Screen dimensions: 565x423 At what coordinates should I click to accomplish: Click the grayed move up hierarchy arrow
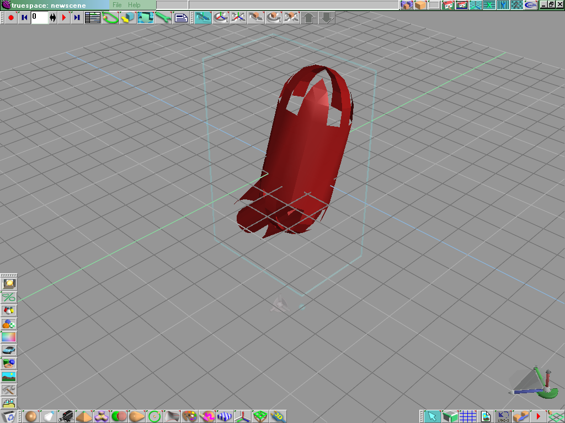(309, 17)
